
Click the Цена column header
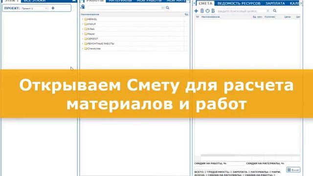tap(287, 17)
